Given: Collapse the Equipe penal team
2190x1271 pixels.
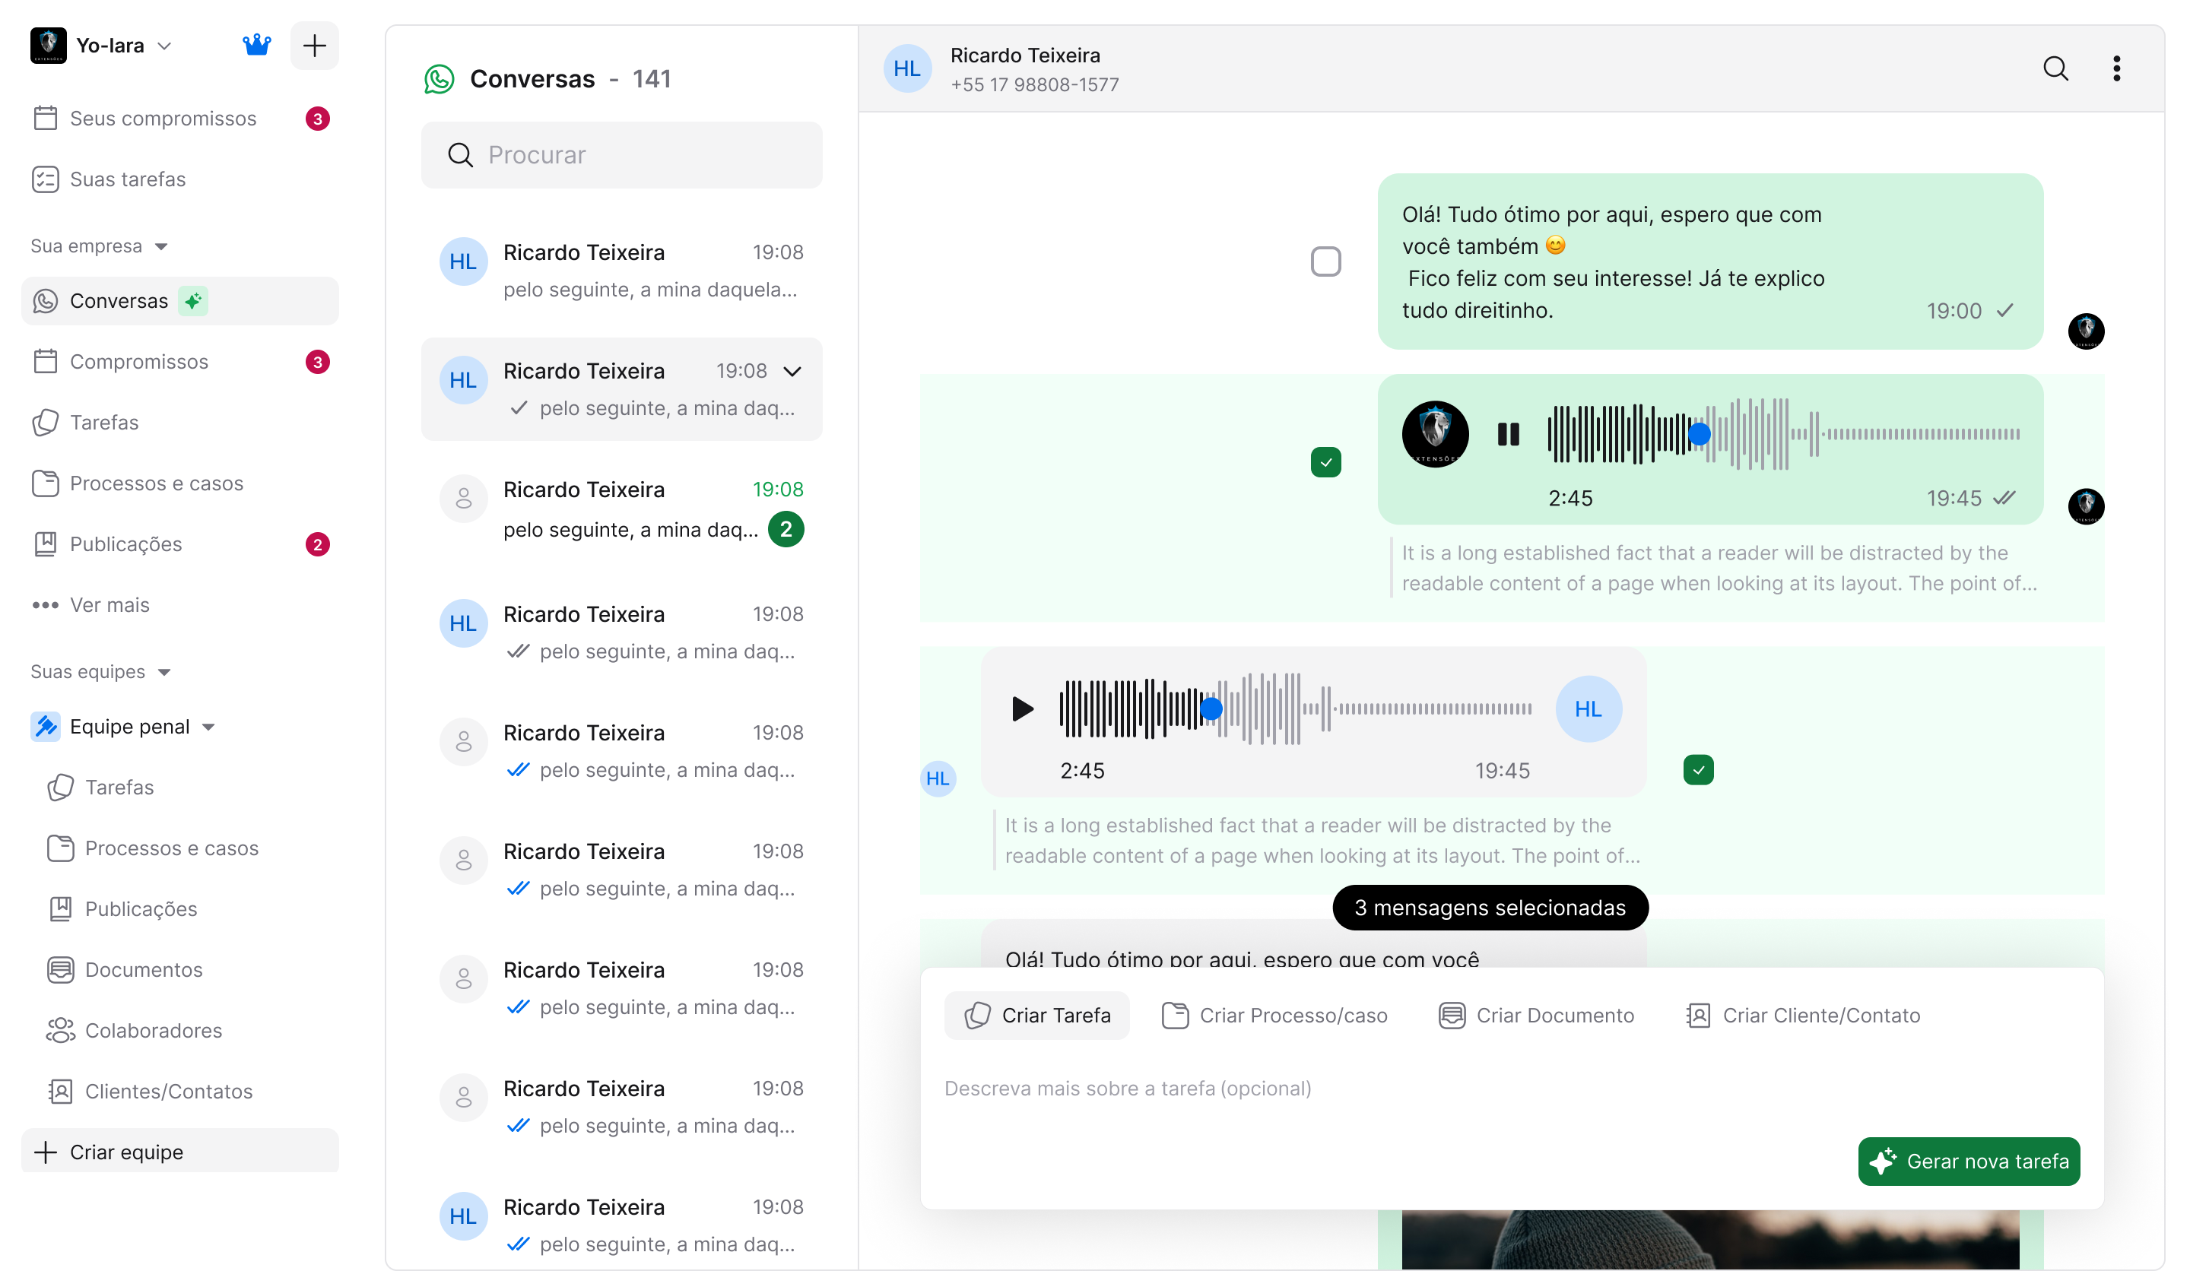Looking at the screenshot, I should pyautogui.click(x=208, y=727).
